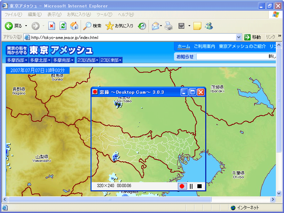This screenshot has height=213, width=284.
Task: Click the Mail envelope icon
Action: (x=155, y=26)
